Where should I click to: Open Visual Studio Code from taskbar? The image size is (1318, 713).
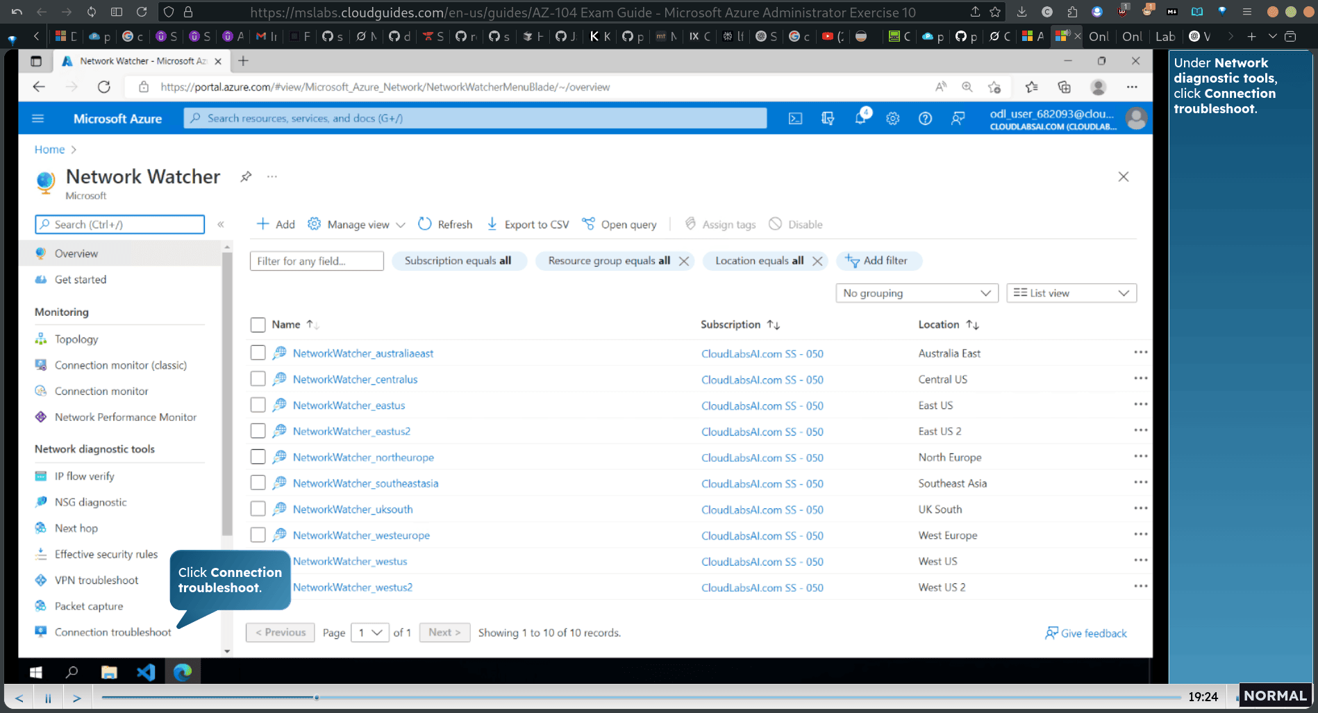tap(146, 672)
